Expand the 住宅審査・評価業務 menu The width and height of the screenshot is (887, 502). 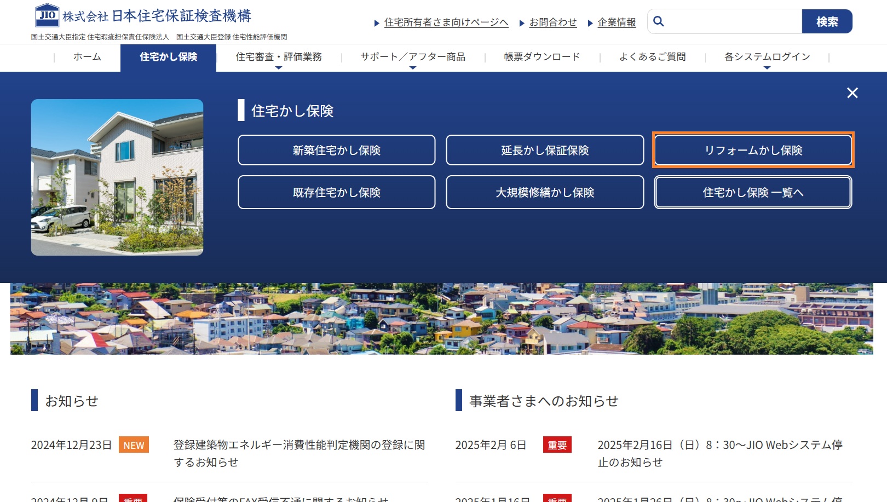tap(279, 57)
